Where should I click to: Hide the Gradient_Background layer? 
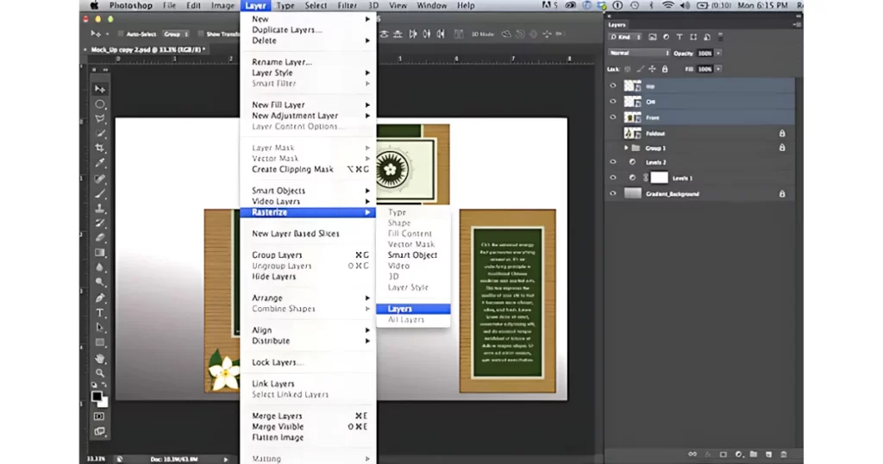click(x=613, y=193)
